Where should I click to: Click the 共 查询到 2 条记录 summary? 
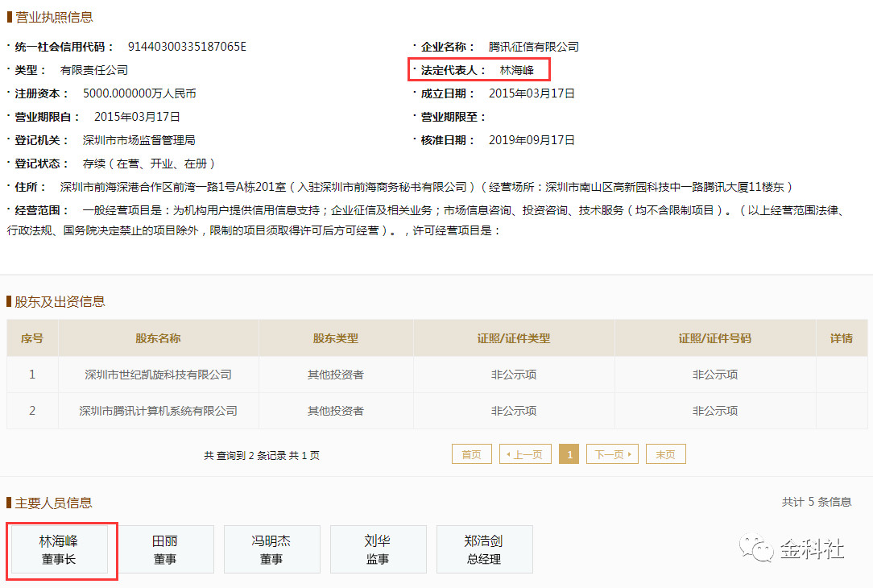(x=262, y=455)
